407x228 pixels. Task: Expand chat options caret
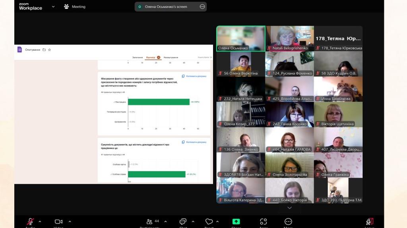pos(193,222)
